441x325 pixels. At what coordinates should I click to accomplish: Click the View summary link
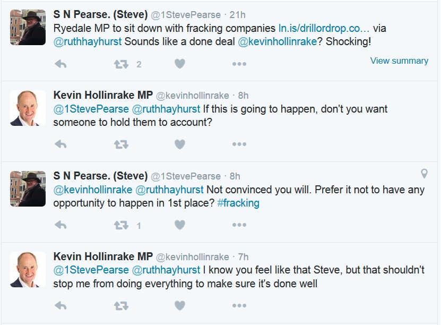399,61
